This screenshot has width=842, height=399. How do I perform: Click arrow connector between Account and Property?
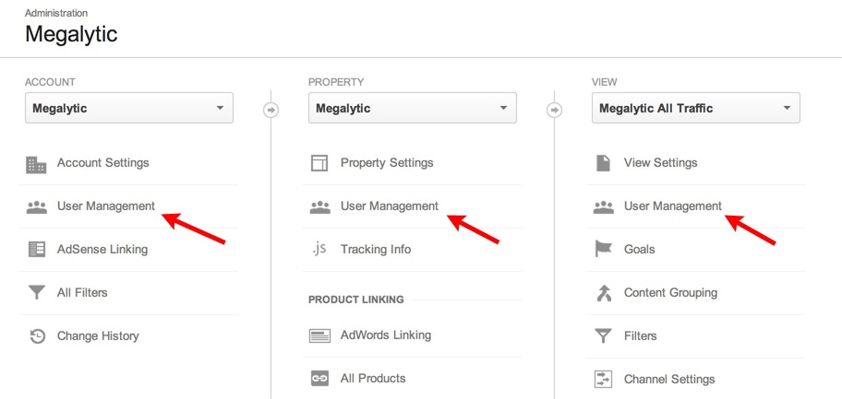point(271,110)
